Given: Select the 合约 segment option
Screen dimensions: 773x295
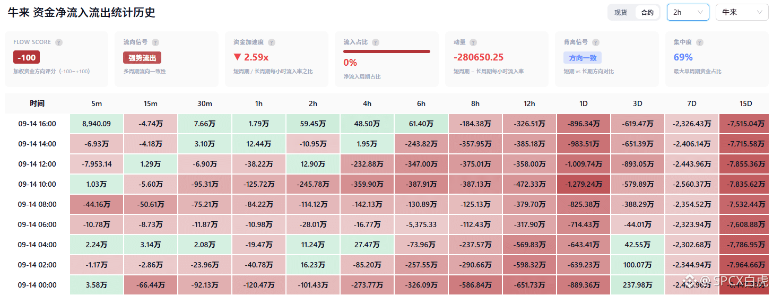Looking at the screenshot, I should click(x=647, y=12).
